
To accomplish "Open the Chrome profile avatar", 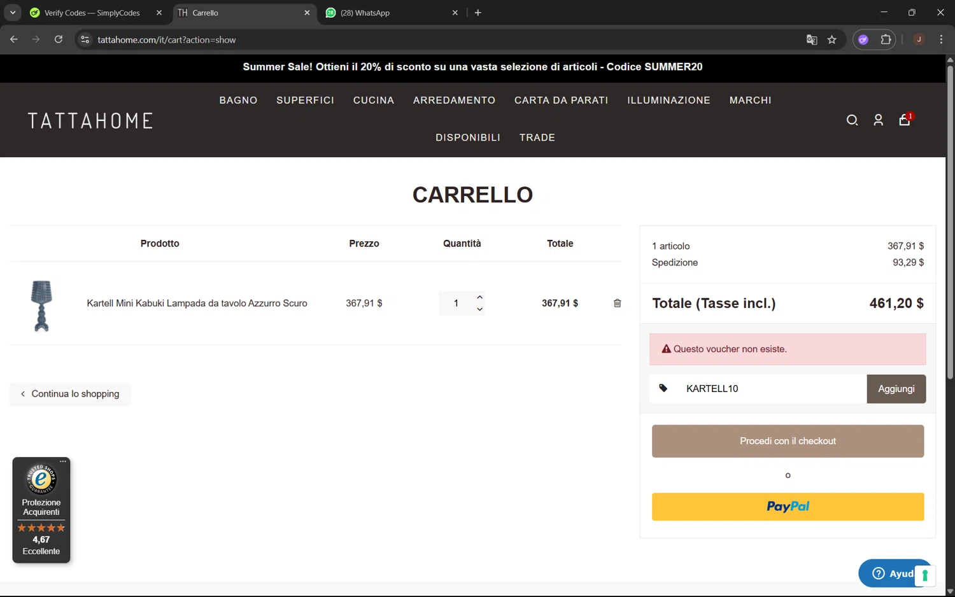I will pyautogui.click(x=919, y=39).
